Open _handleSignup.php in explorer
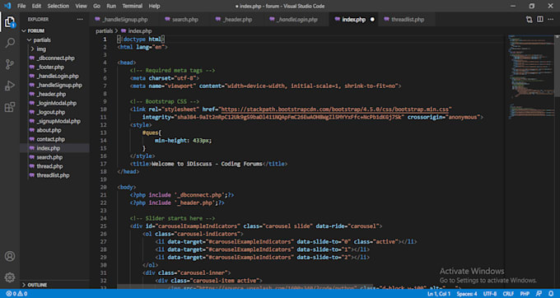This screenshot has height=298, width=560. pyautogui.click(x=59, y=85)
